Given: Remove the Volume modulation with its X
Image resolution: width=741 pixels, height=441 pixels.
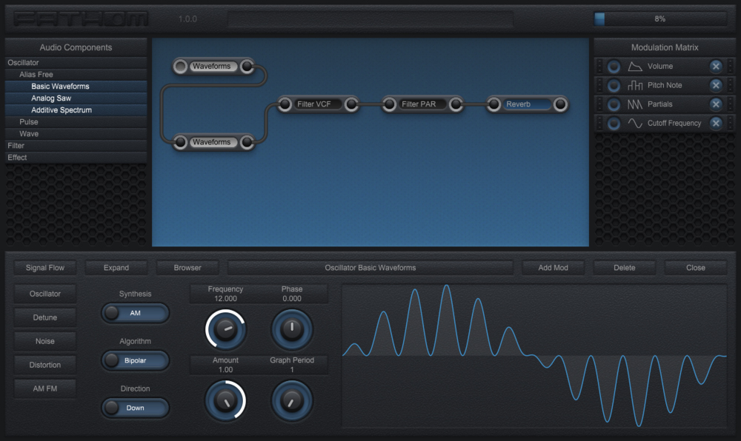Looking at the screenshot, I should point(716,67).
